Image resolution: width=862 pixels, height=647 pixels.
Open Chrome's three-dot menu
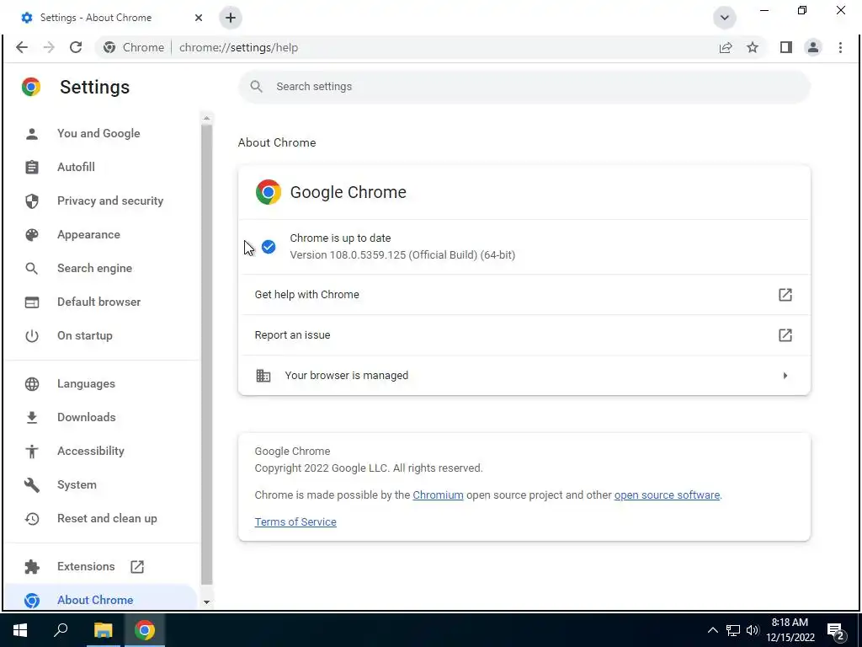[840, 47]
